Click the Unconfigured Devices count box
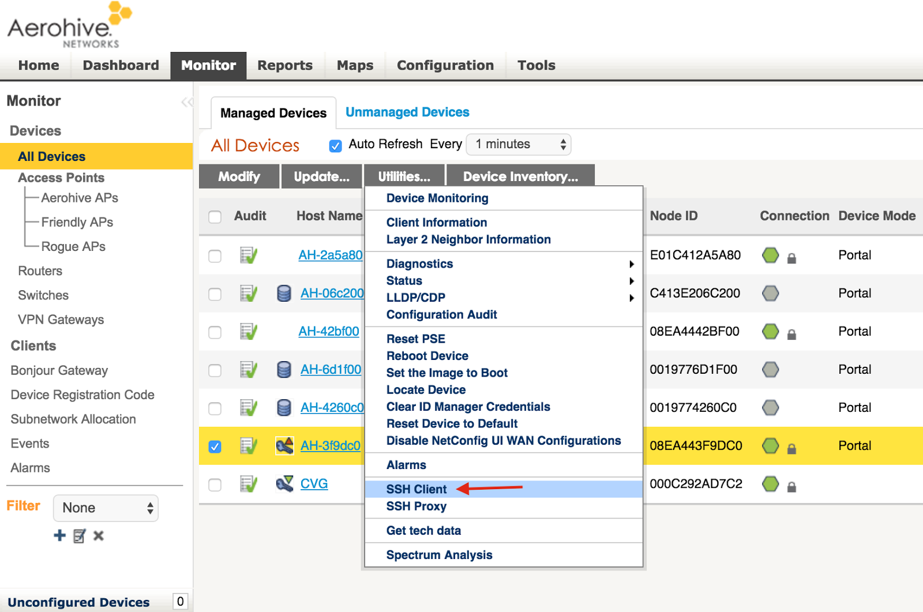Screen dimensions: 923x612 180,601
